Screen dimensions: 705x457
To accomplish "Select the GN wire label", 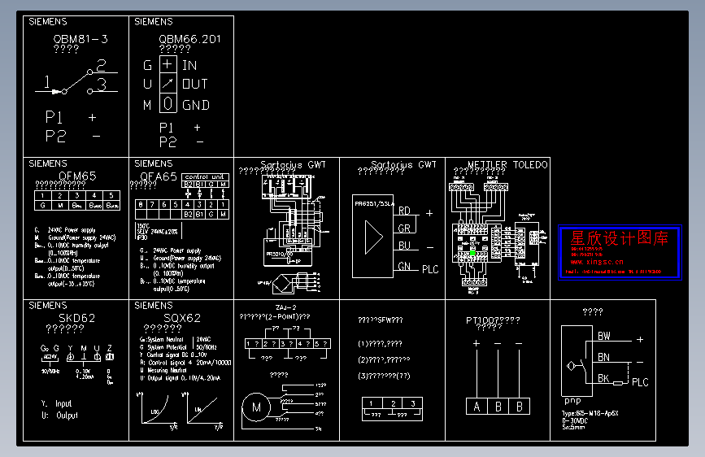I will pos(404,266).
